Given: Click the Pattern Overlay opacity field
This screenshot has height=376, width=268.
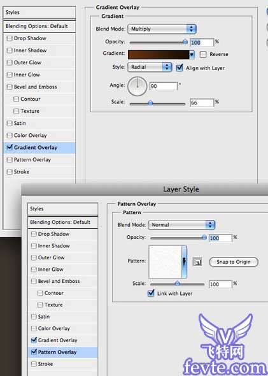Looking at the screenshot, I should point(220,238).
